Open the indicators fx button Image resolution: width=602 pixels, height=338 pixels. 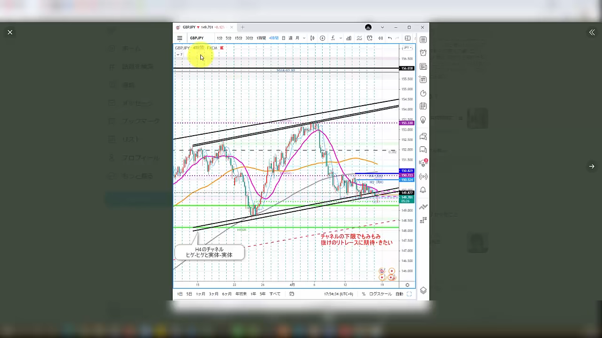333,38
